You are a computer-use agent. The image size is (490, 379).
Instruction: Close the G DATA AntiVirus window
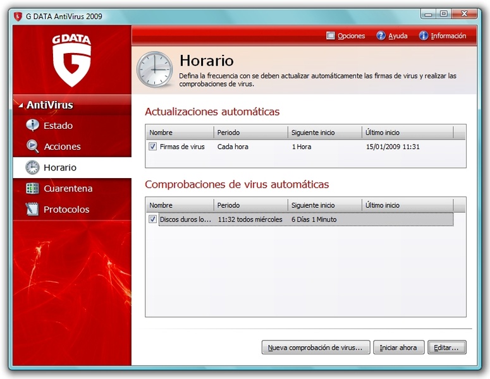pyautogui.click(x=464, y=14)
